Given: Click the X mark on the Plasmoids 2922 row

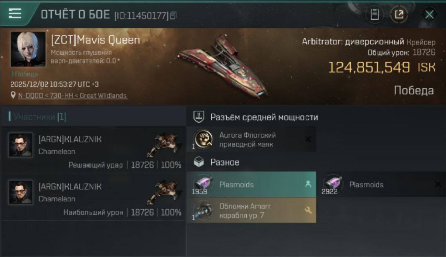Looking at the screenshot, I should 438,184.
